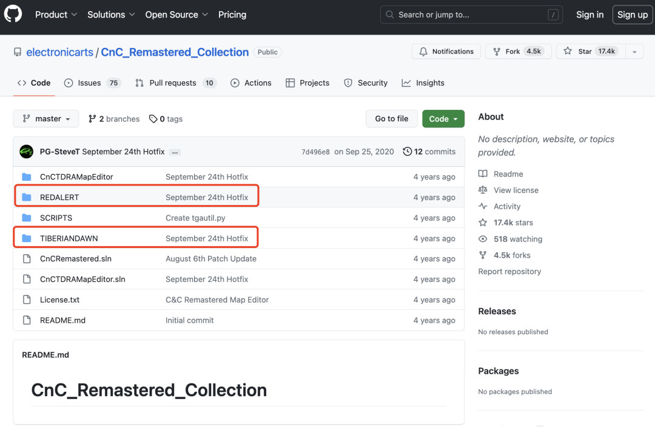Open the Create tgautil.py commit message
Screen dimensions: 655x427
195,218
